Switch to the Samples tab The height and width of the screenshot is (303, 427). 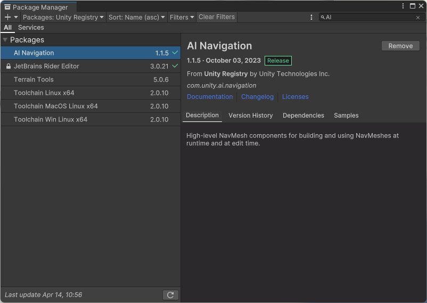[x=346, y=116]
